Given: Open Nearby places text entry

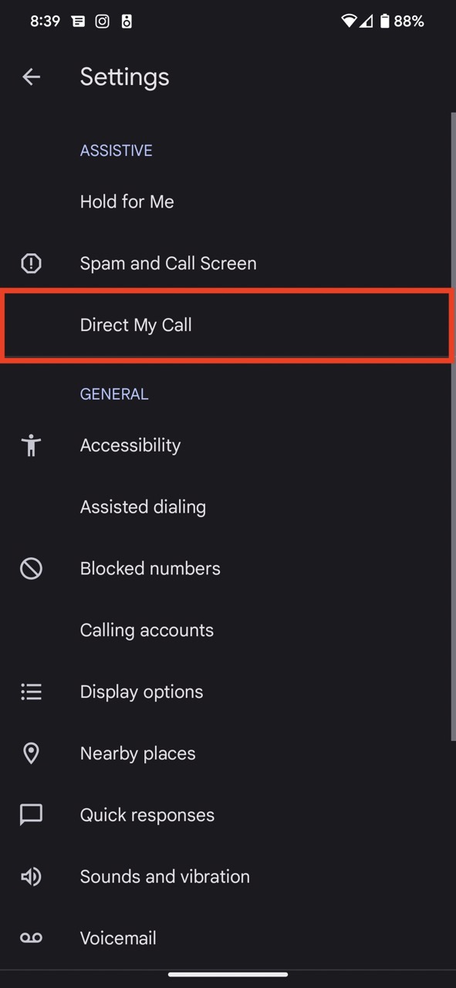Looking at the screenshot, I should (x=138, y=753).
